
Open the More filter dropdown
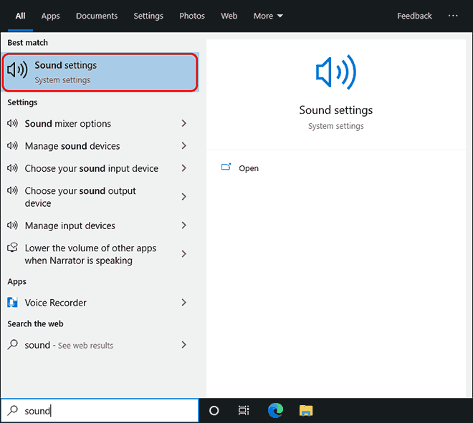pos(268,16)
